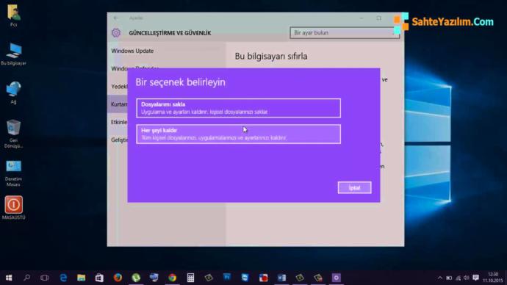The height and width of the screenshot is (285, 507).
Task: Open the Windows Start menu
Action: 9,278
